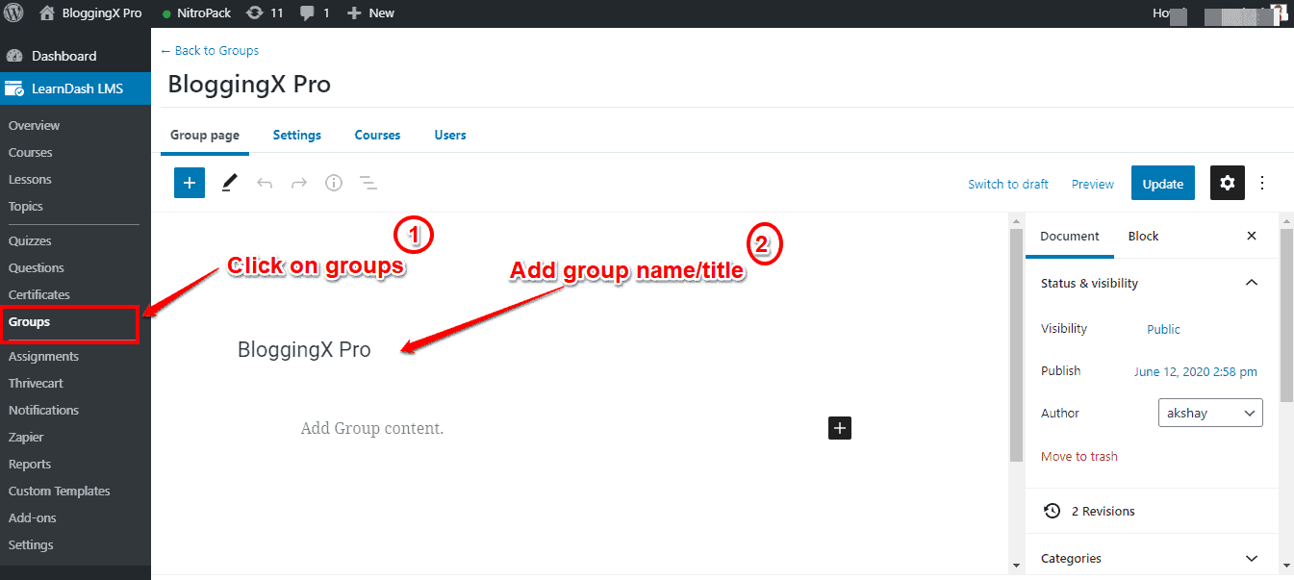Click the Preview link
Image resolution: width=1294 pixels, height=580 pixels.
[1093, 184]
